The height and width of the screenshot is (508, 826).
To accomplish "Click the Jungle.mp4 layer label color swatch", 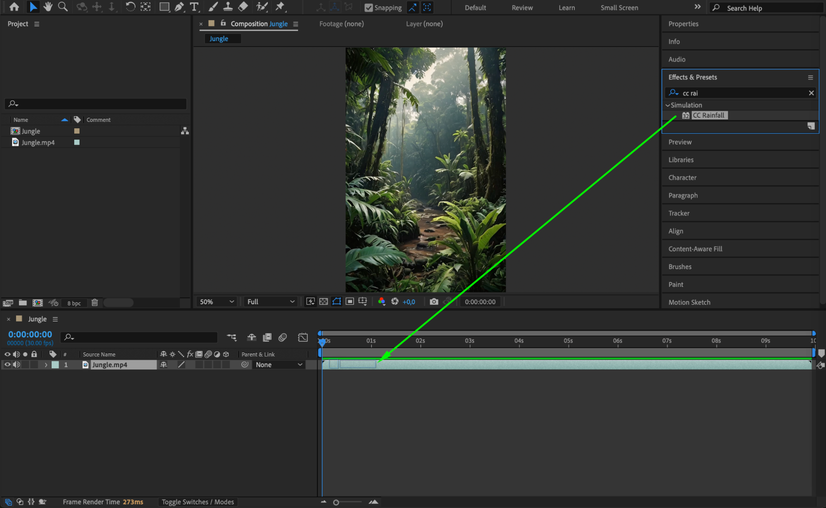I will click(x=55, y=365).
